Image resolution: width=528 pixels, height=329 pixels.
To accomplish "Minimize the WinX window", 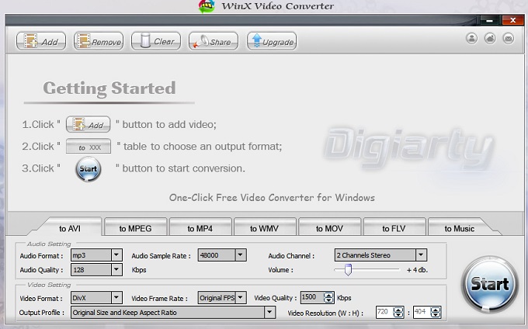I will click(490, 20).
